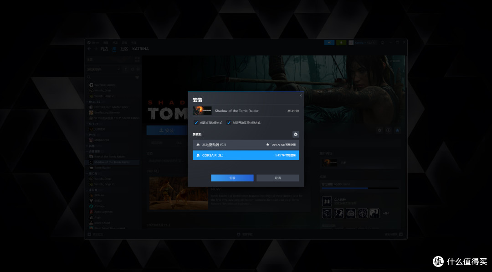The image size is (492, 272).
Task: Click 取消 cancel button in the dialog
Action: (277, 178)
